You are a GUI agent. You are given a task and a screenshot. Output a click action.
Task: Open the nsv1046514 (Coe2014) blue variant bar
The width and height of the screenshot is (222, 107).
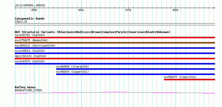(115, 53)
